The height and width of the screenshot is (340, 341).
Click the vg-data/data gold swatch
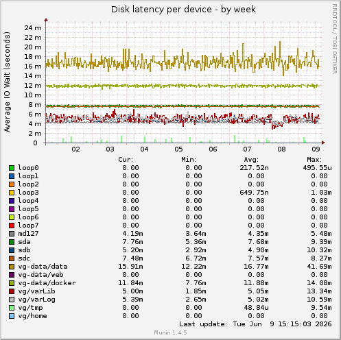click(x=12, y=267)
